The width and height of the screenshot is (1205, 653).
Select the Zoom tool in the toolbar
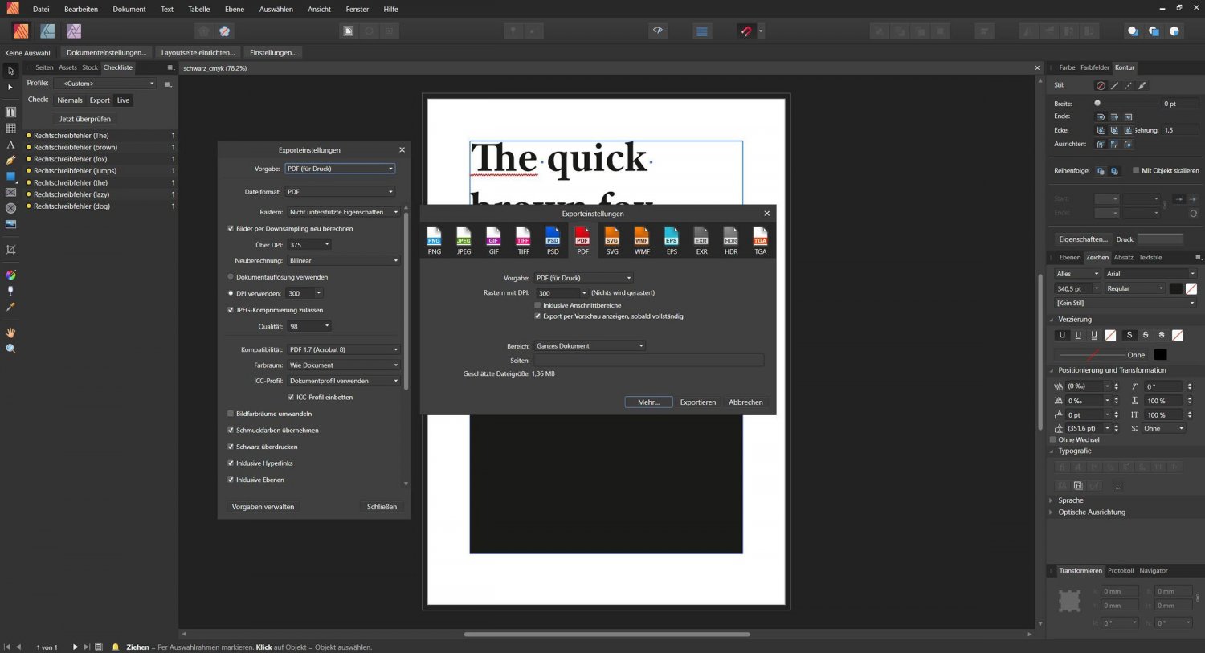tap(10, 349)
